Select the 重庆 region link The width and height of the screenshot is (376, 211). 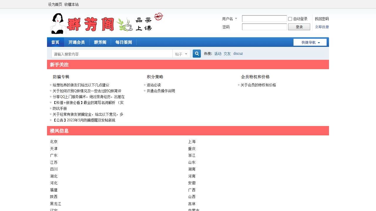[x=192, y=149]
